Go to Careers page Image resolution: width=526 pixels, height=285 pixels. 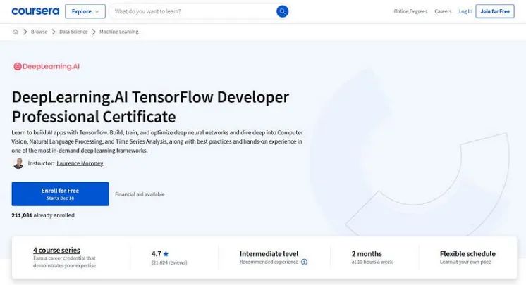pos(443,11)
